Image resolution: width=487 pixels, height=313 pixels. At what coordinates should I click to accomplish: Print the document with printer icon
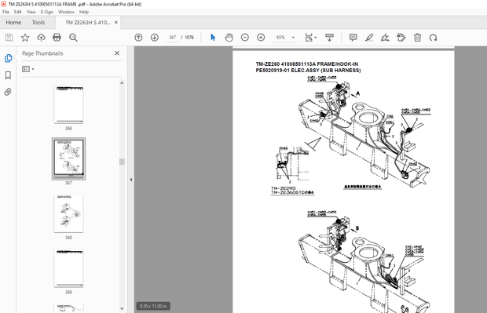click(57, 38)
